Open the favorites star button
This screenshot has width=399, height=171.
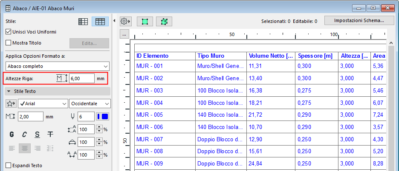point(11,104)
